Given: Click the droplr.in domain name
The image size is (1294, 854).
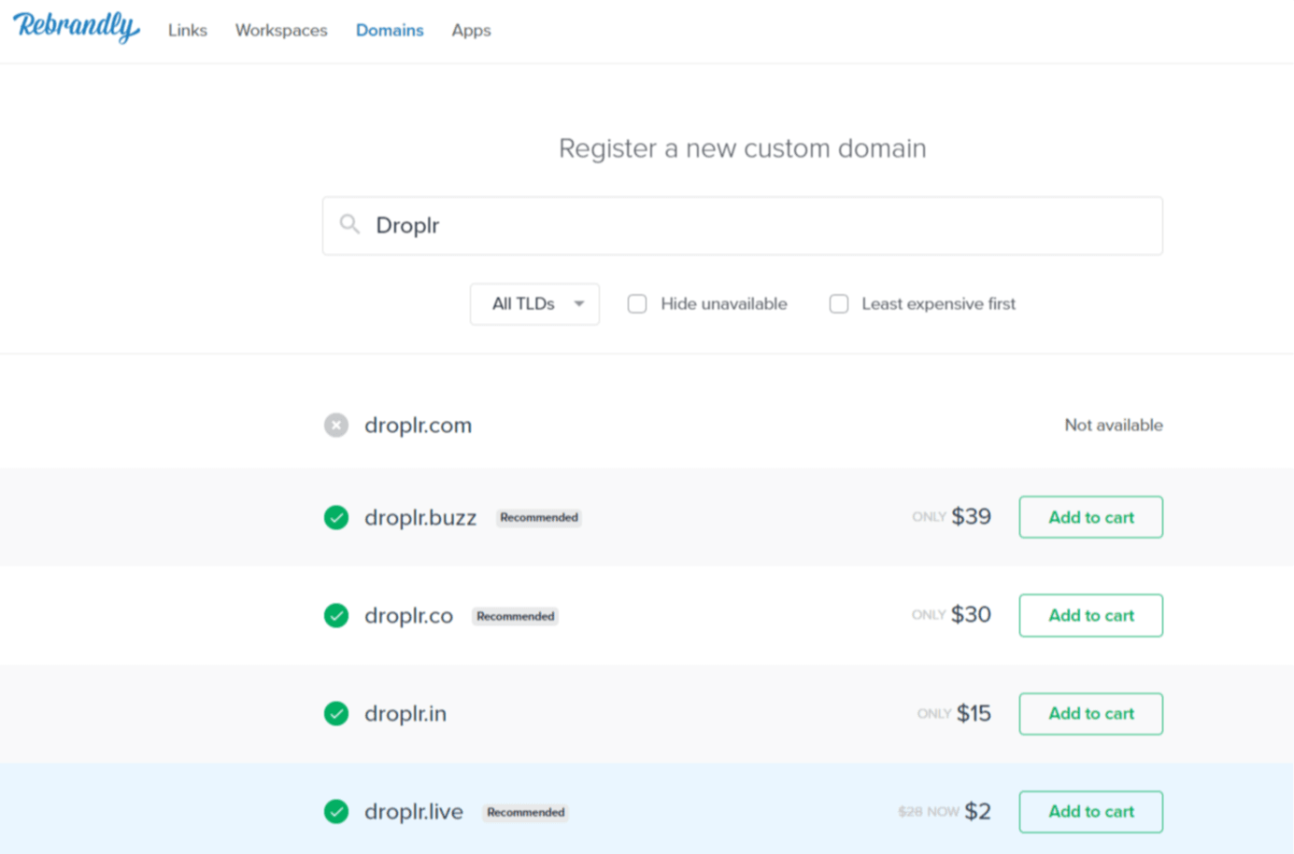Looking at the screenshot, I should coord(405,714).
